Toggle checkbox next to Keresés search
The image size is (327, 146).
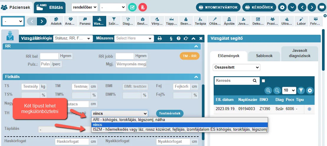point(263,81)
